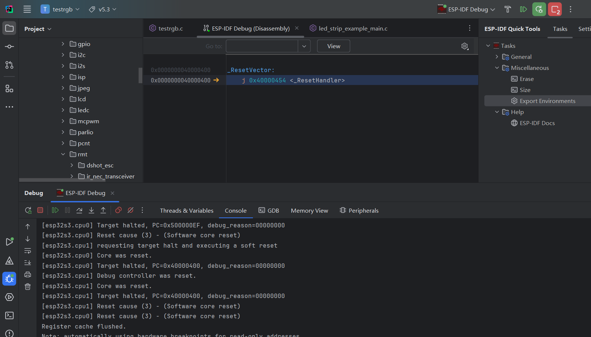
Task: Open debug toolbar more options
Action: pos(142,210)
